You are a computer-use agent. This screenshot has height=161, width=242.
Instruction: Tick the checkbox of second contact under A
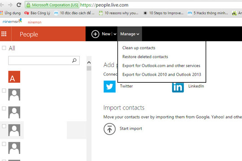pos(4,109)
